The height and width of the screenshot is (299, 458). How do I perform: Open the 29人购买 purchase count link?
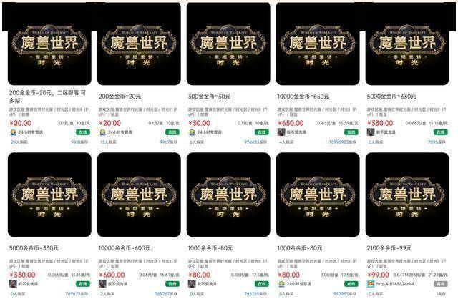click(x=19, y=142)
